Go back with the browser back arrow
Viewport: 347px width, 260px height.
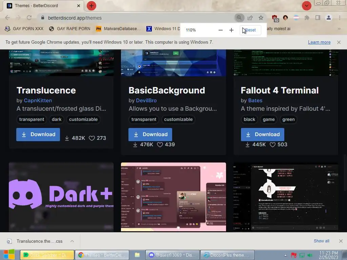(7, 18)
